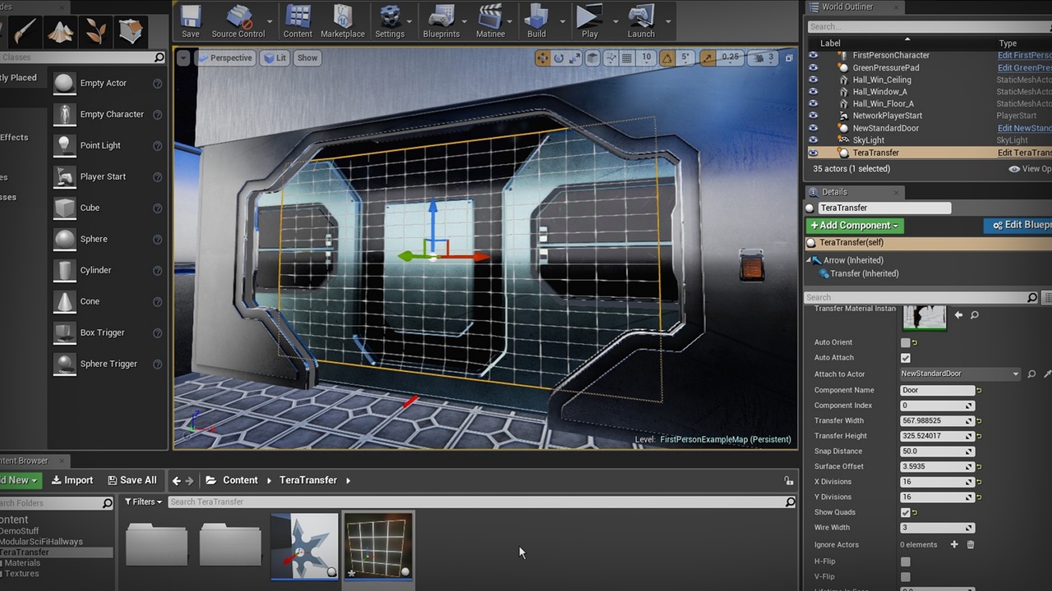Open the Add Component dropdown
The height and width of the screenshot is (591, 1052).
pos(855,225)
